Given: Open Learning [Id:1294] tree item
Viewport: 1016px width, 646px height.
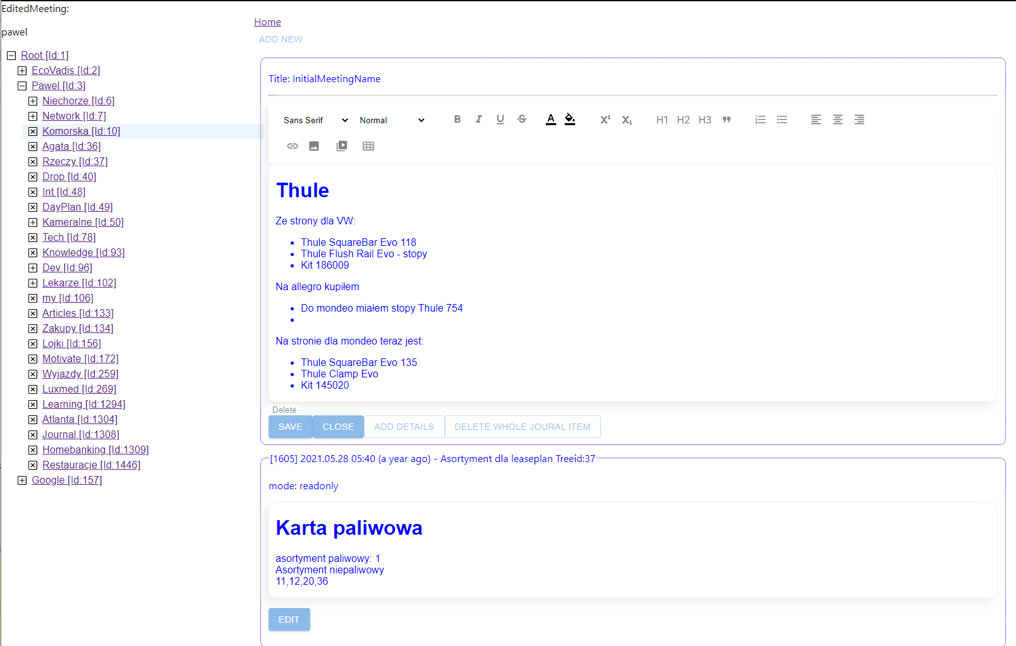Looking at the screenshot, I should click(x=83, y=405).
